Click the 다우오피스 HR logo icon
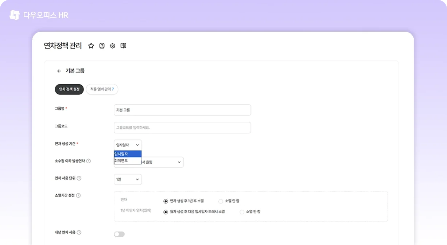 point(14,15)
